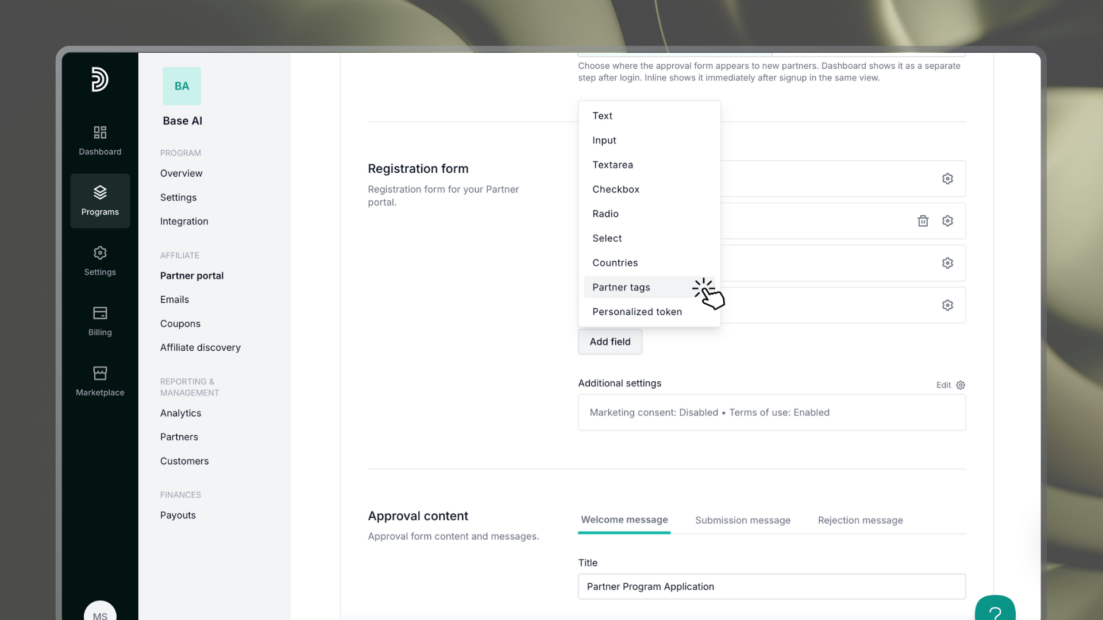
Task: Click the Add field button
Action: pyautogui.click(x=610, y=342)
